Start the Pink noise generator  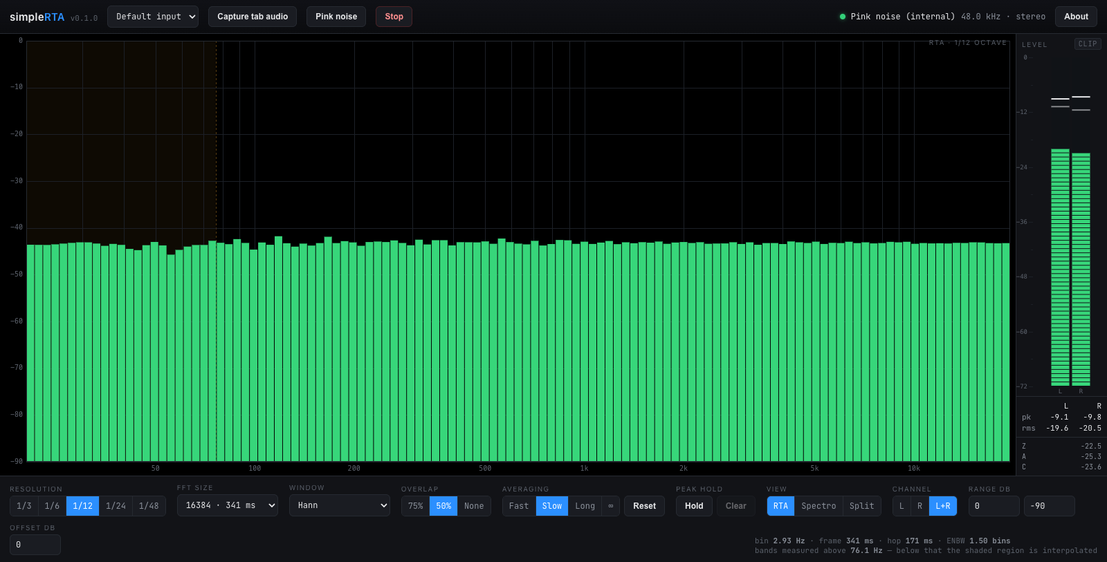click(336, 17)
